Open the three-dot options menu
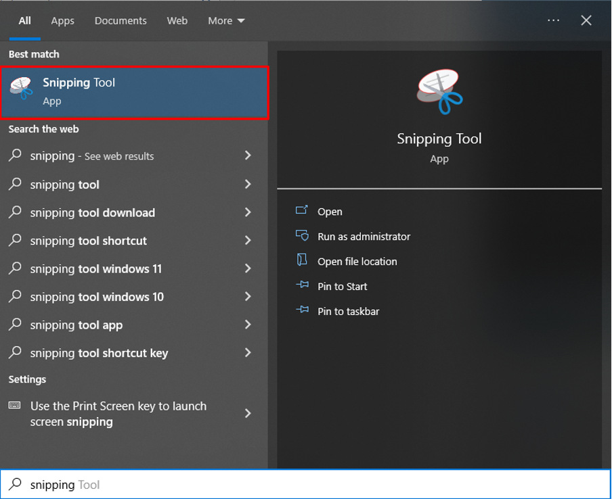 tap(553, 20)
